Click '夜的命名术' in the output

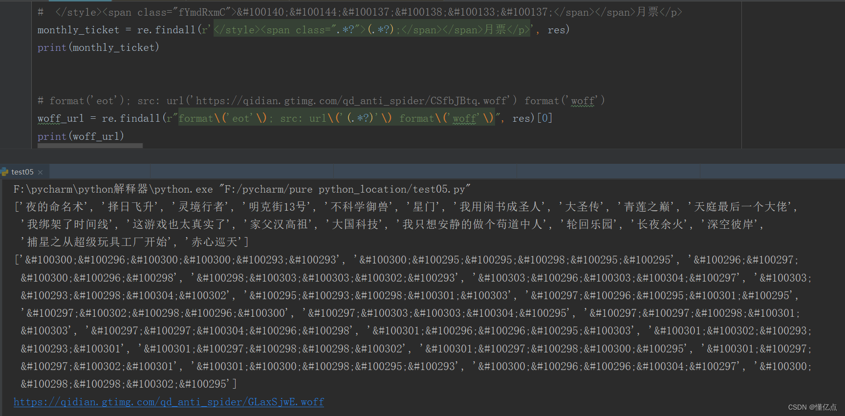pyautogui.click(x=55, y=207)
